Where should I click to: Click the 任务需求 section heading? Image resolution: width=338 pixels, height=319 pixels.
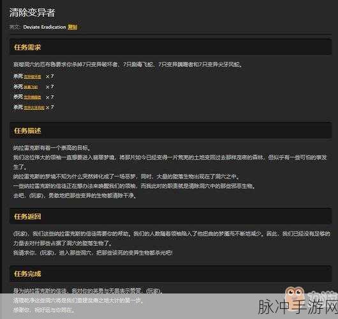27,47
